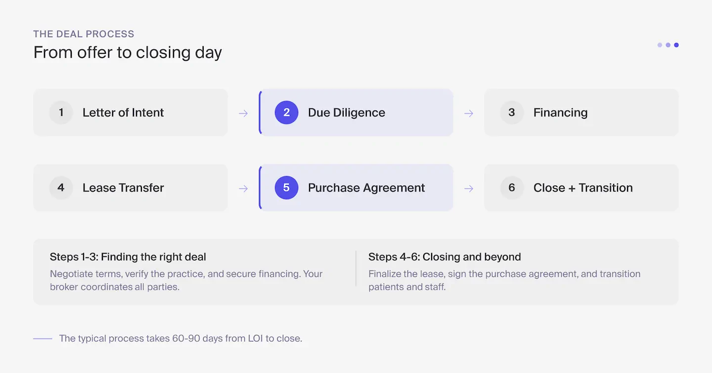Viewport: 712px width, 373px height.
Task: Select the number 2 badge on Due Diligence
Action: pyautogui.click(x=286, y=112)
